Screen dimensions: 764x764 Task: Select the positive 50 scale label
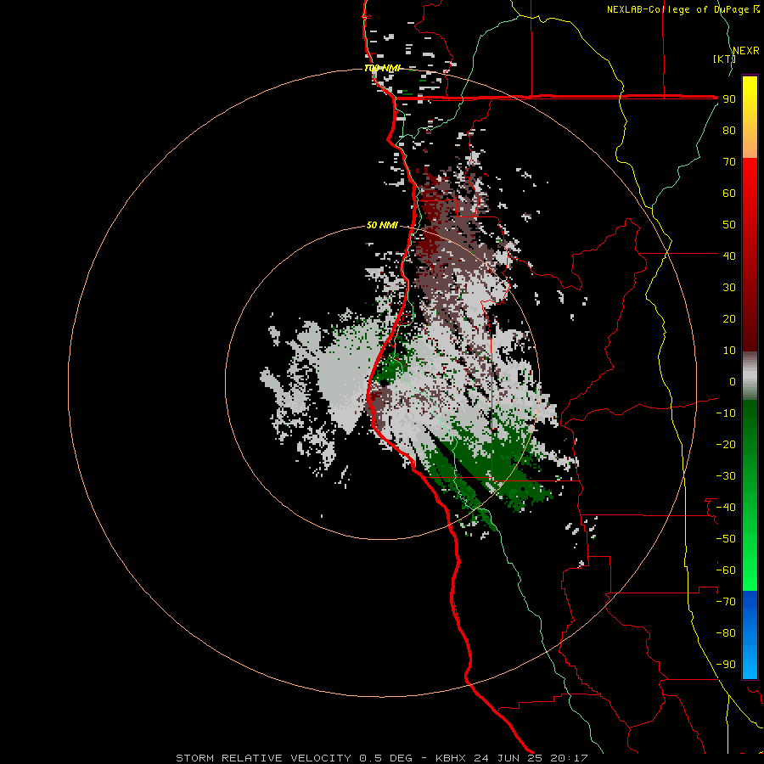coord(729,225)
